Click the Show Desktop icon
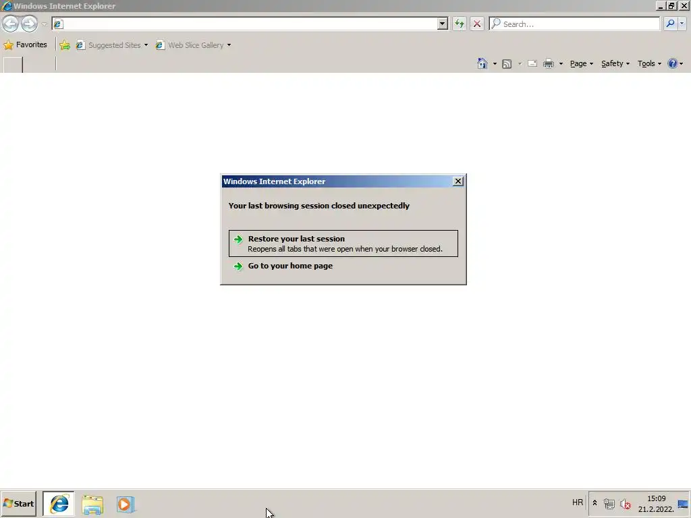The image size is (691, 518). pyautogui.click(x=684, y=503)
